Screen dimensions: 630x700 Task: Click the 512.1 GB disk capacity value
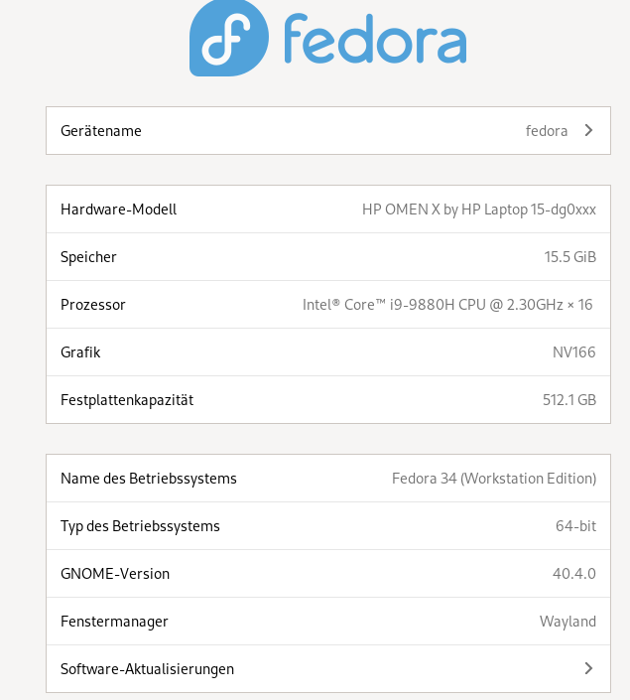[569, 399]
